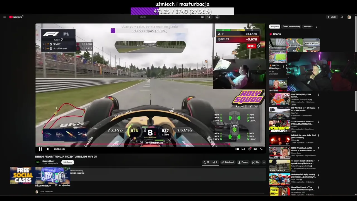Open player settings gear
Viewport: 357px width, 201px height.
tap(249, 149)
